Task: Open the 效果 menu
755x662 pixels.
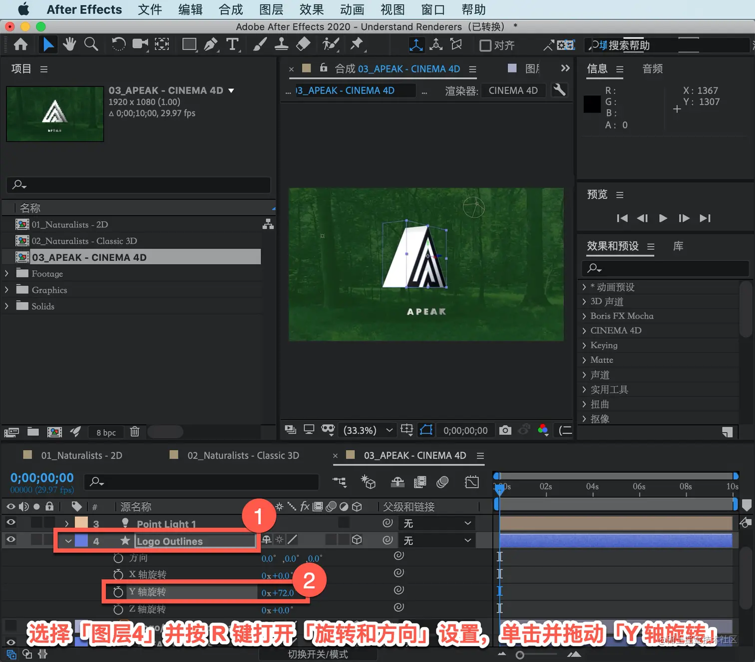Action: (312, 9)
